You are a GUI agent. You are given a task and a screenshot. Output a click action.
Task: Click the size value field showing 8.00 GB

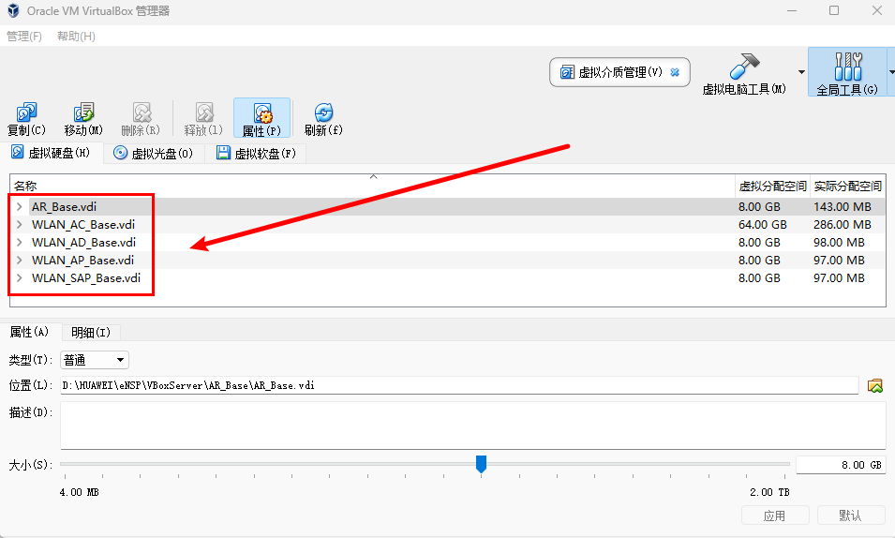[841, 465]
